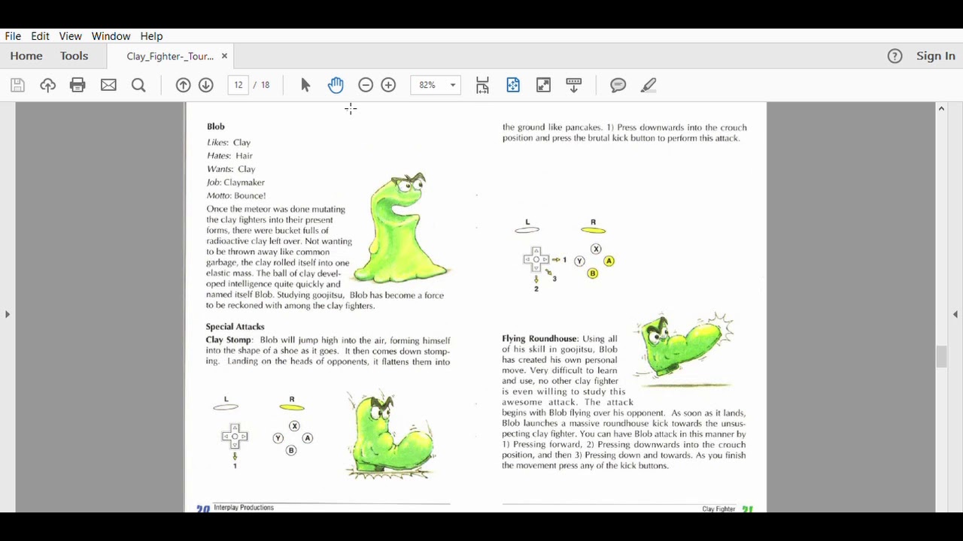This screenshot has height=541, width=963.
Task: Click the 'Special Attacks' heading
Action: click(x=235, y=327)
